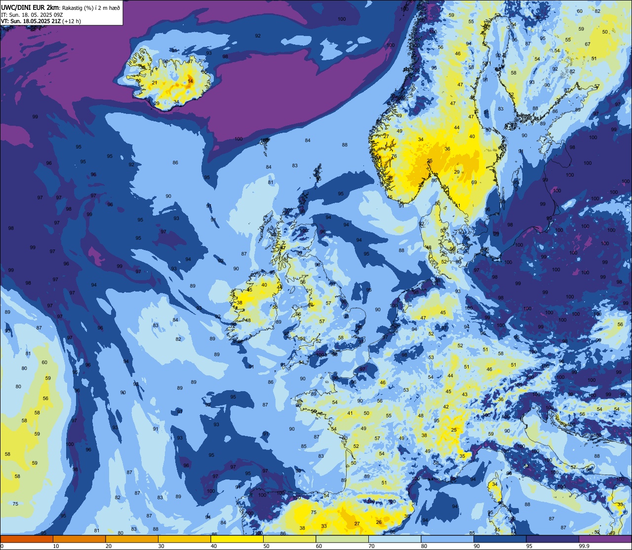
Task: Select the bright yellow 40–50 legend swatch
Action: pos(237,539)
